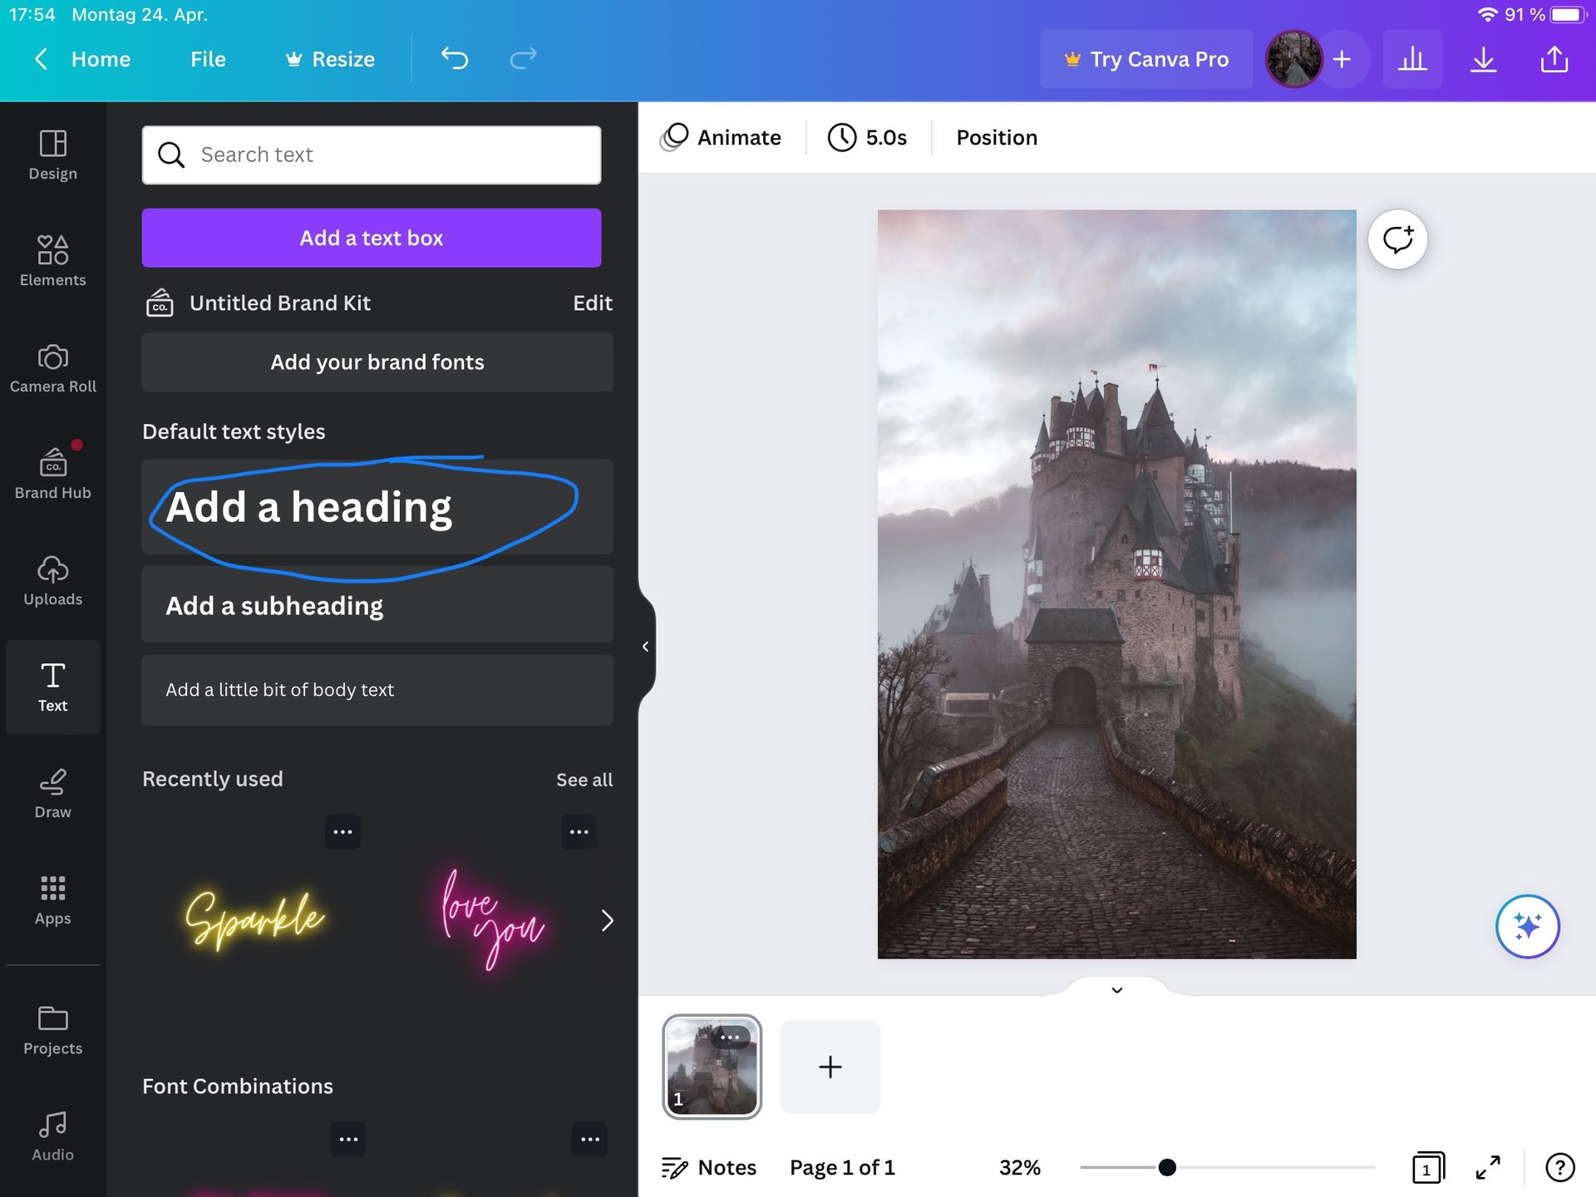Check the battery status icon
This screenshot has width=1596, height=1197.
point(1569,14)
